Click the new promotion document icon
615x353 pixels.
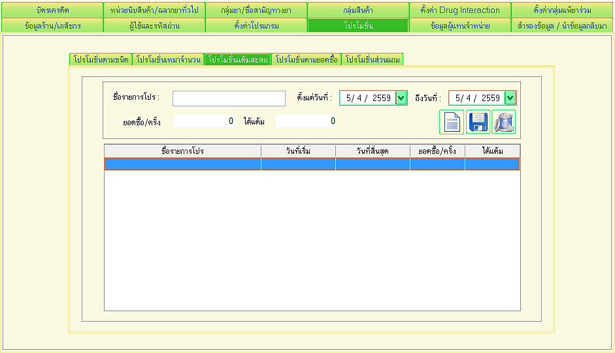pyautogui.click(x=452, y=122)
